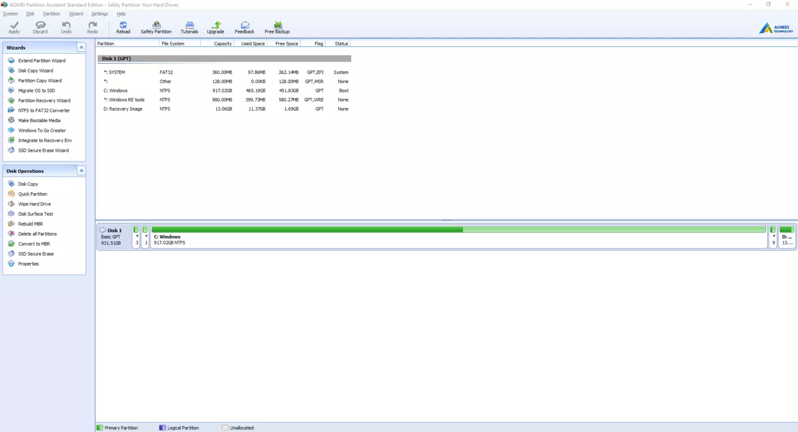Select Disk 1 Basic GPT block
Image resolution: width=798 pixels, height=432 pixels.
click(114, 237)
